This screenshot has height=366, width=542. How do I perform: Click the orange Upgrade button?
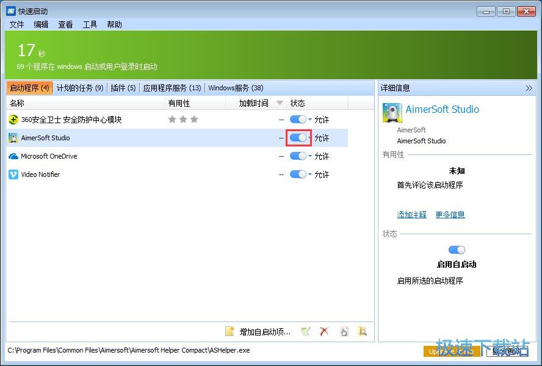[x=451, y=351]
